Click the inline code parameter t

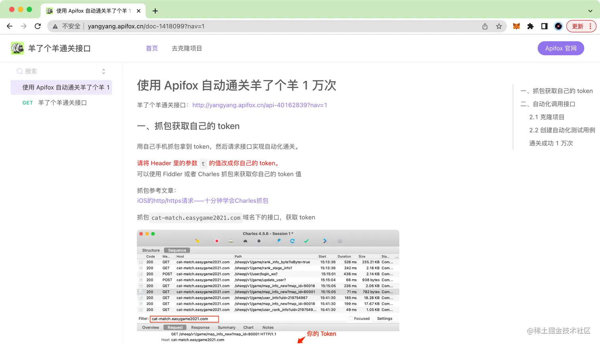click(203, 163)
